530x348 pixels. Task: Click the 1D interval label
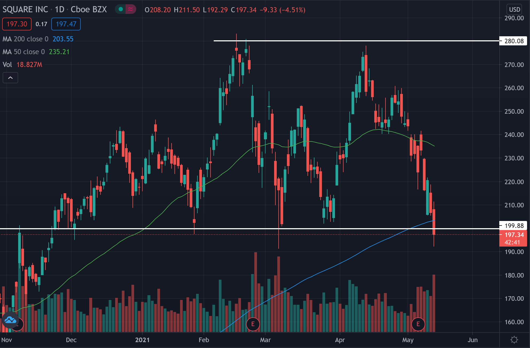click(x=60, y=9)
